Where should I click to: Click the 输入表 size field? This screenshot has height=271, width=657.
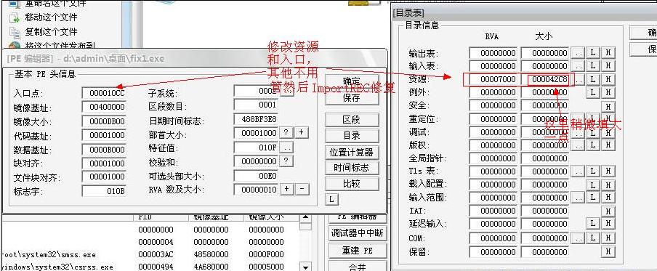544,66
